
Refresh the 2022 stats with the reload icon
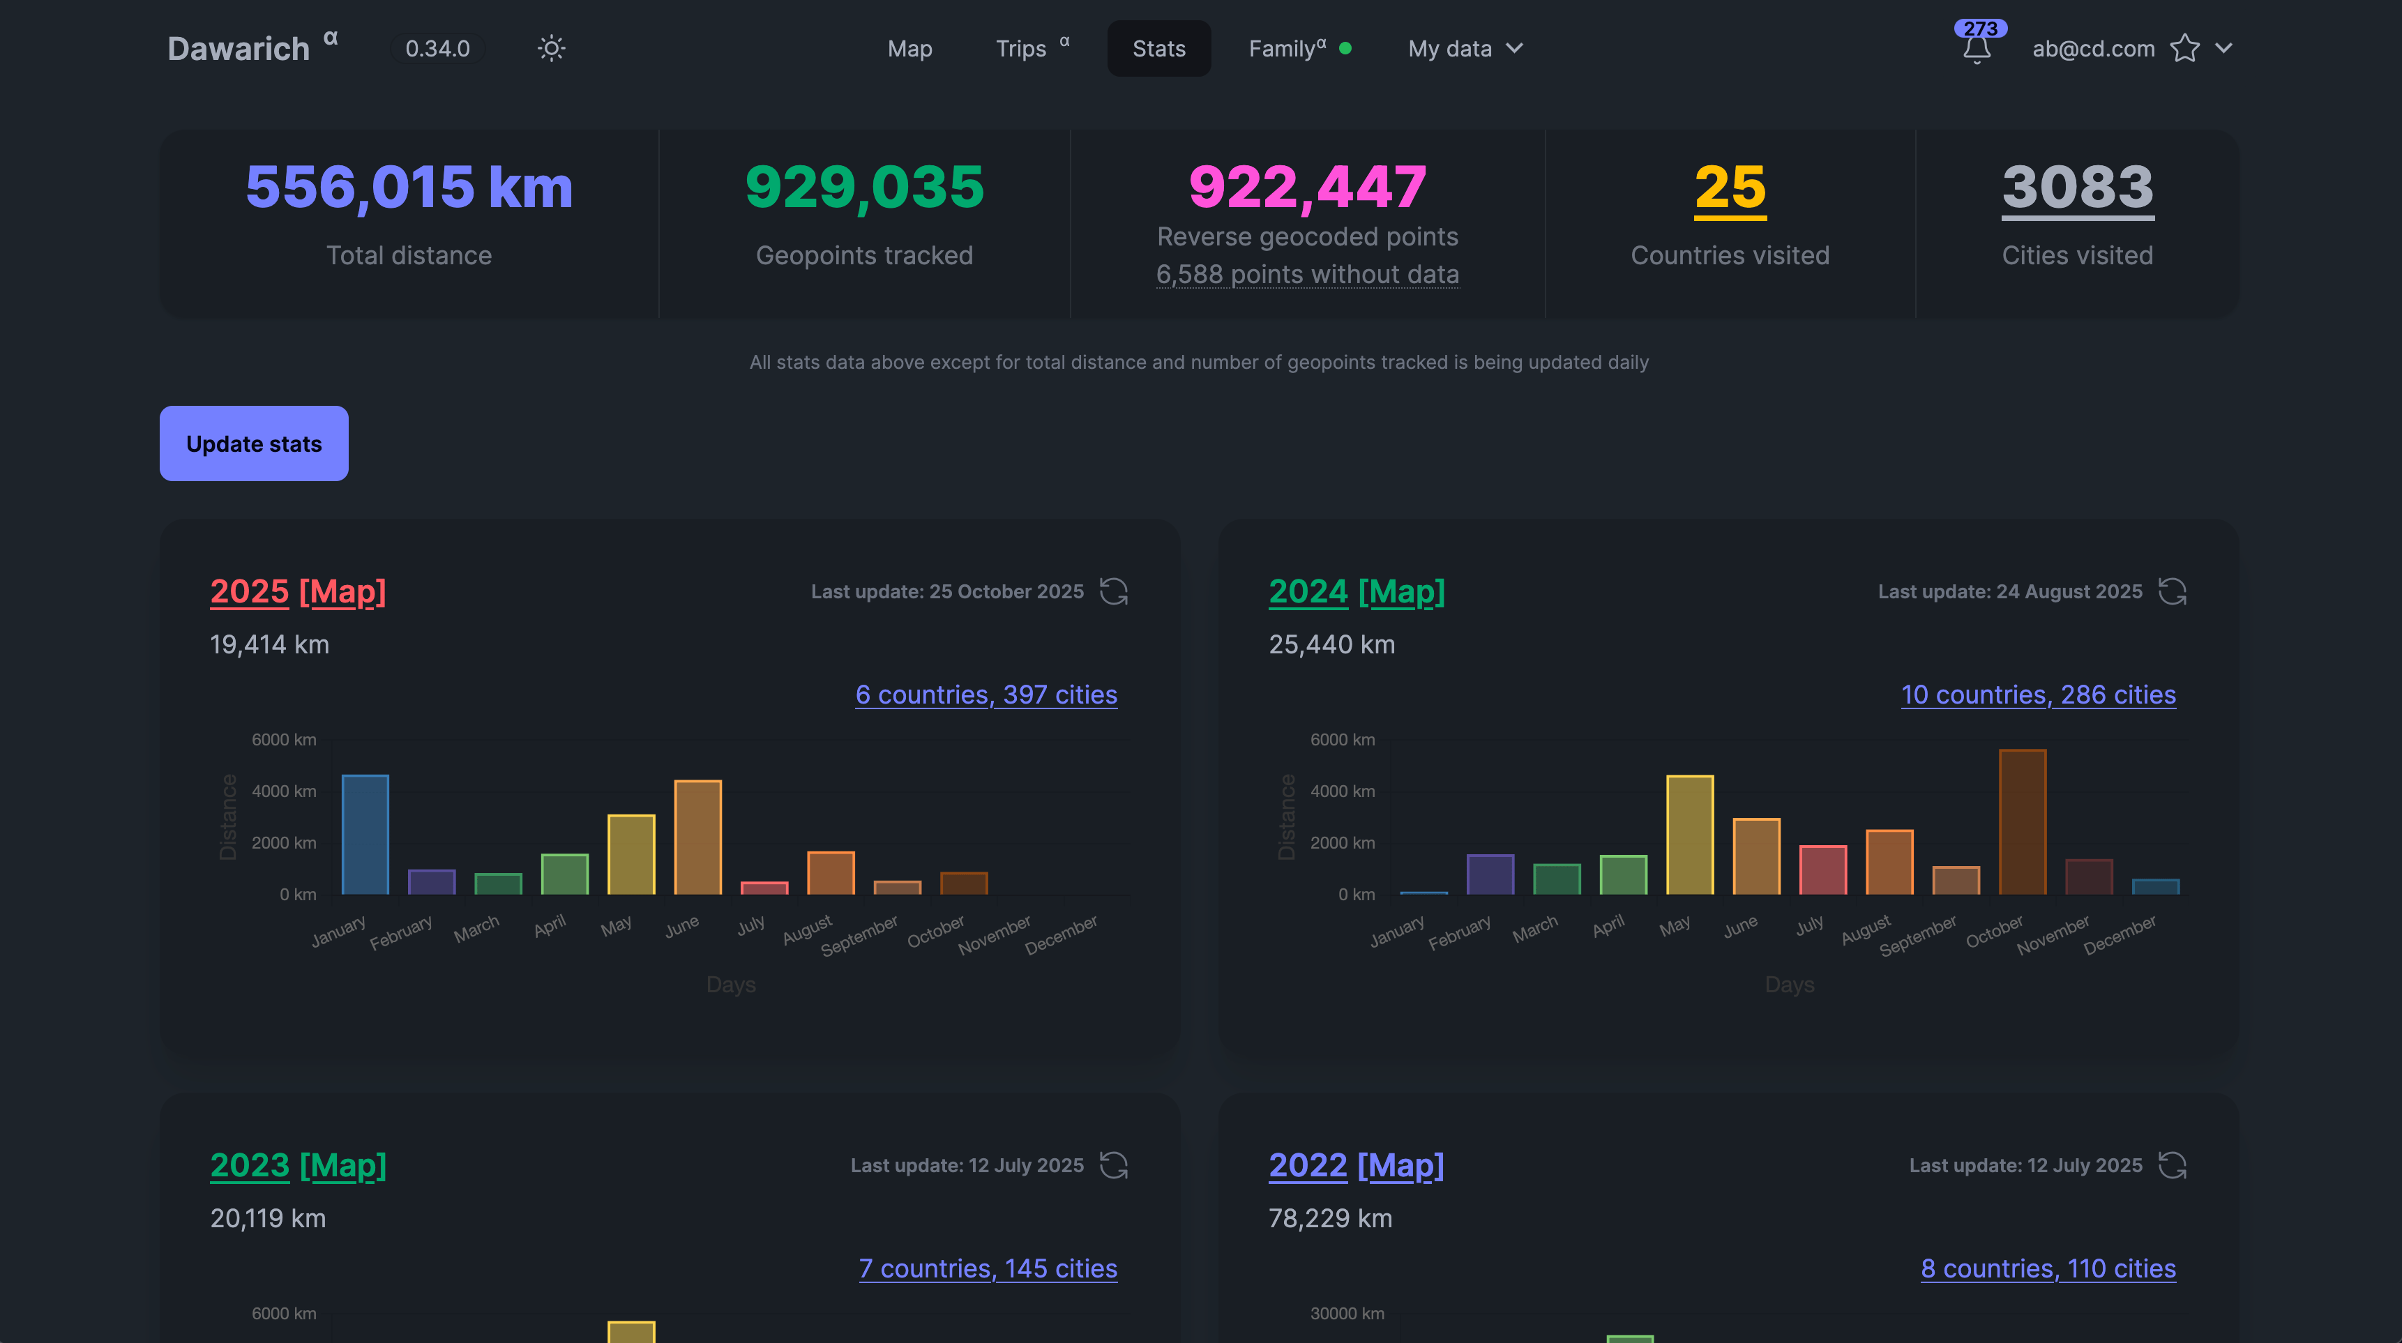pos(2175,1165)
